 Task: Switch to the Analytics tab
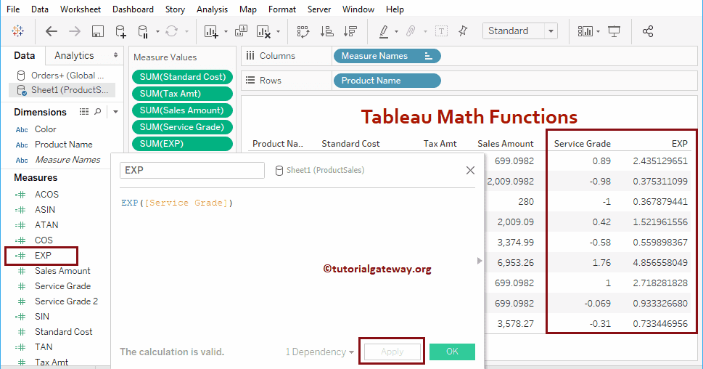(74, 55)
